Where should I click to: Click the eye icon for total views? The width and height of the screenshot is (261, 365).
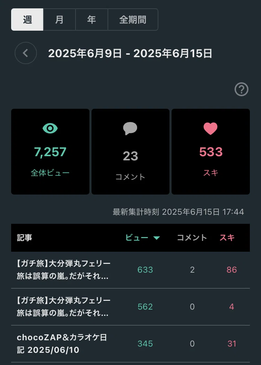(x=50, y=128)
